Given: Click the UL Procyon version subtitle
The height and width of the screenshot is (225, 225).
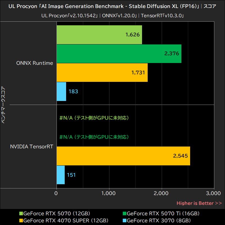Looking at the screenshot, I should [x=112, y=16].
